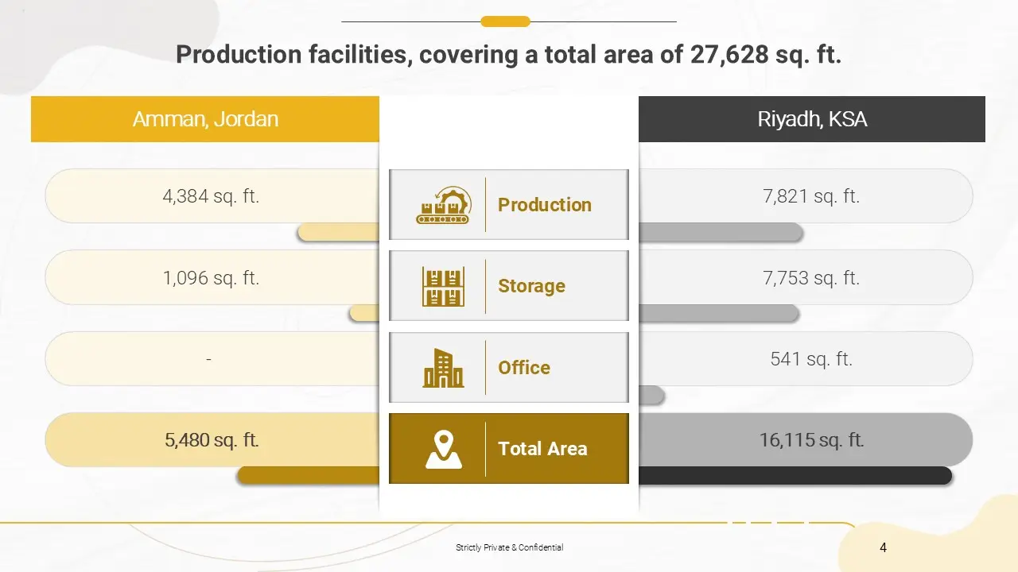Select the Amman, Jordan header
The height and width of the screenshot is (572, 1018).
pos(205,119)
